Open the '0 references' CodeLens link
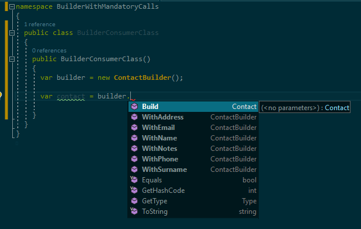Viewport: 361px width, 229px height. tap(49, 51)
